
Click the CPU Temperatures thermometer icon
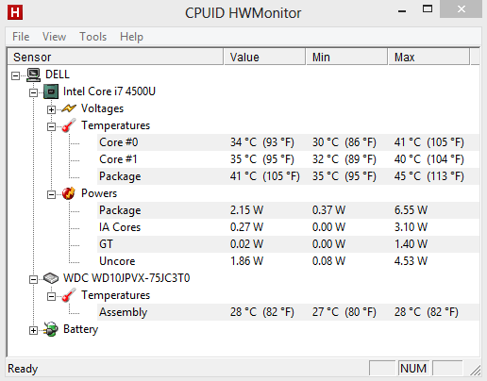coord(69,125)
